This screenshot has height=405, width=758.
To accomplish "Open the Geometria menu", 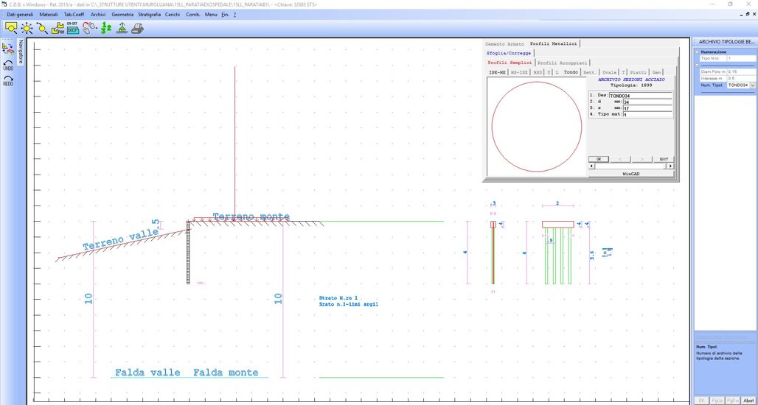I will click(x=122, y=15).
